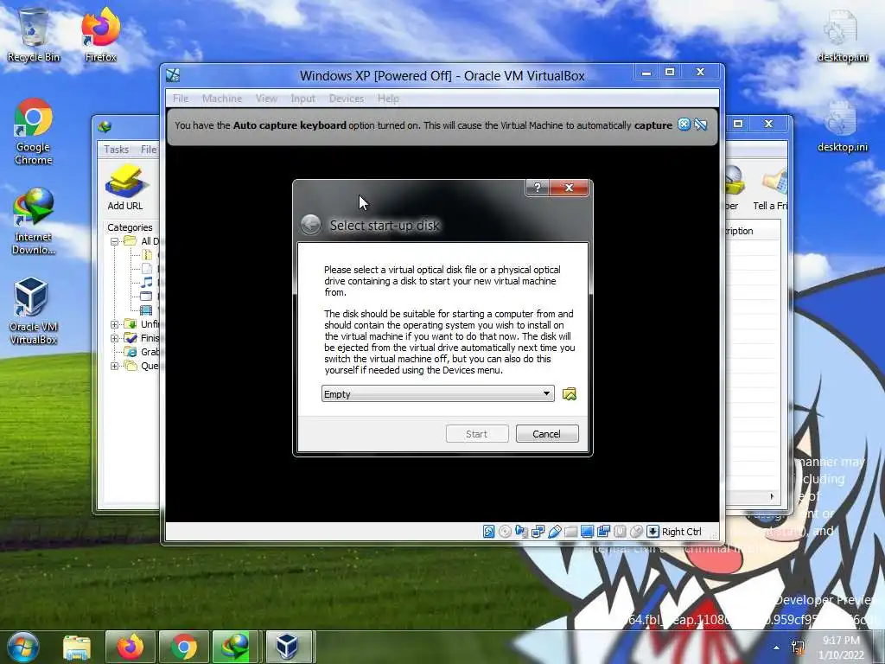Click the USB devices status icon
This screenshot has height=664, width=885.
[x=554, y=532]
